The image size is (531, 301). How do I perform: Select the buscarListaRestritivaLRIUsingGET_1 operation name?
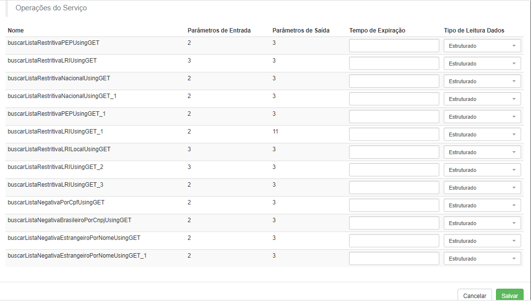(55, 131)
